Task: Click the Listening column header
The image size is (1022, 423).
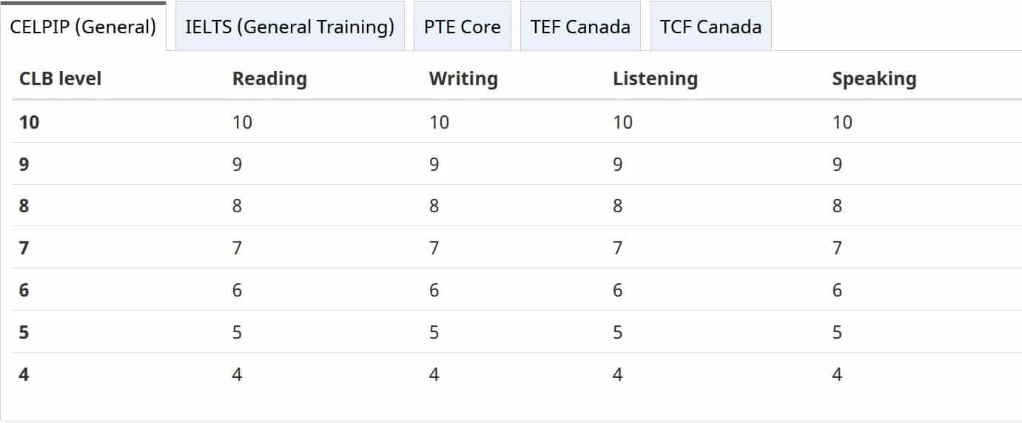Action: (x=656, y=79)
